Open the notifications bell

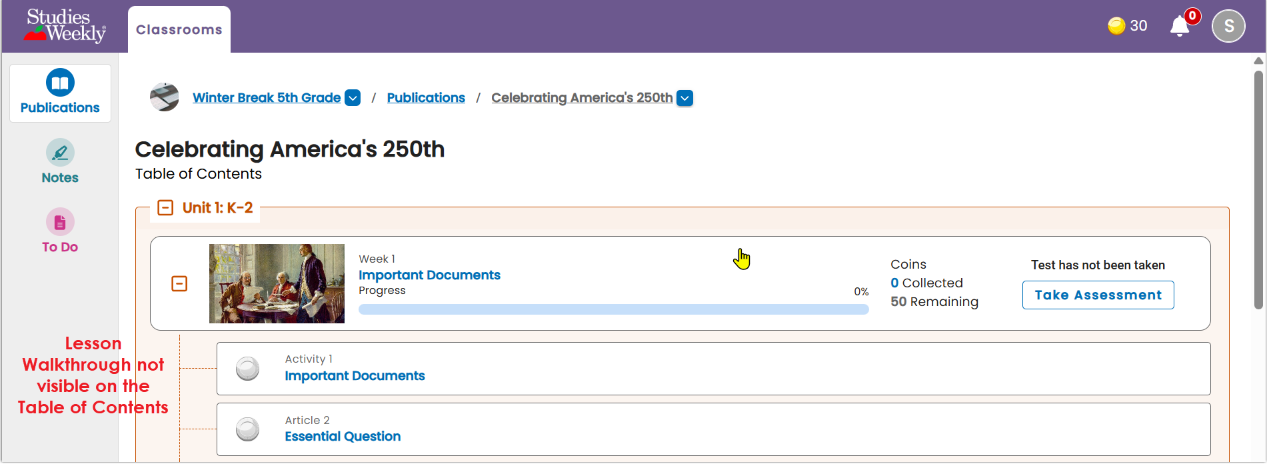pyautogui.click(x=1180, y=26)
